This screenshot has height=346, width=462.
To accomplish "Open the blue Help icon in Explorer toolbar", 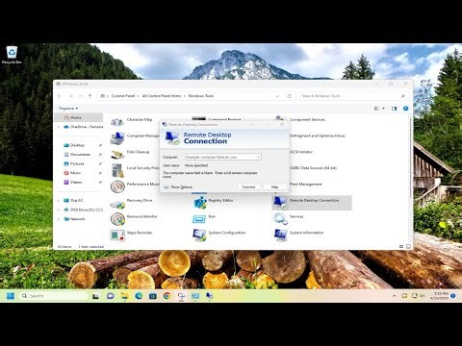I will point(405,109).
